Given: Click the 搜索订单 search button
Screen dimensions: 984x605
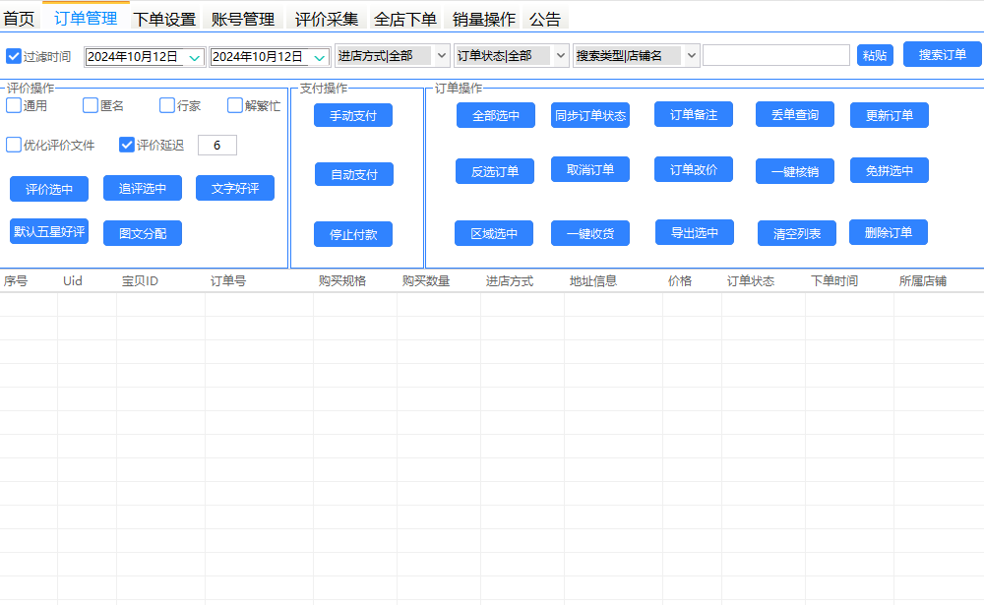Looking at the screenshot, I should point(942,54).
